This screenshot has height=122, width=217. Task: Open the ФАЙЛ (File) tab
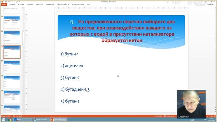pyautogui.click(x=4, y=4)
